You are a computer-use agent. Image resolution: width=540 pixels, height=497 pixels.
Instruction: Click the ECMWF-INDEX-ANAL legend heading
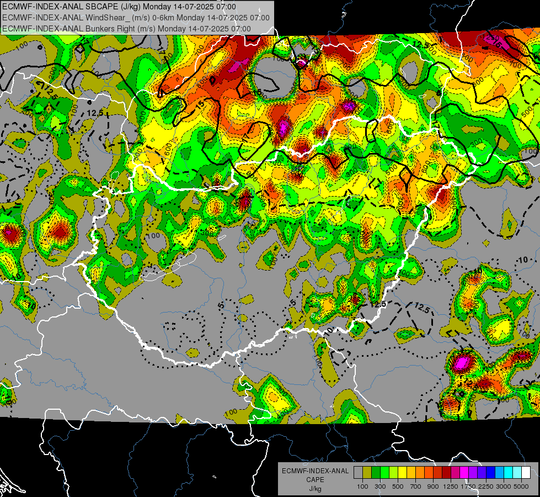pos(315,471)
